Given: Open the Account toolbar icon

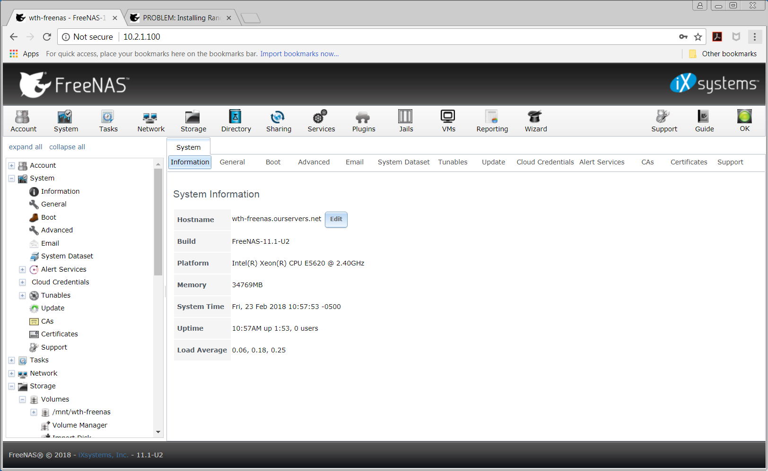Looking at the screenshot, I should [x=23, y=121].
